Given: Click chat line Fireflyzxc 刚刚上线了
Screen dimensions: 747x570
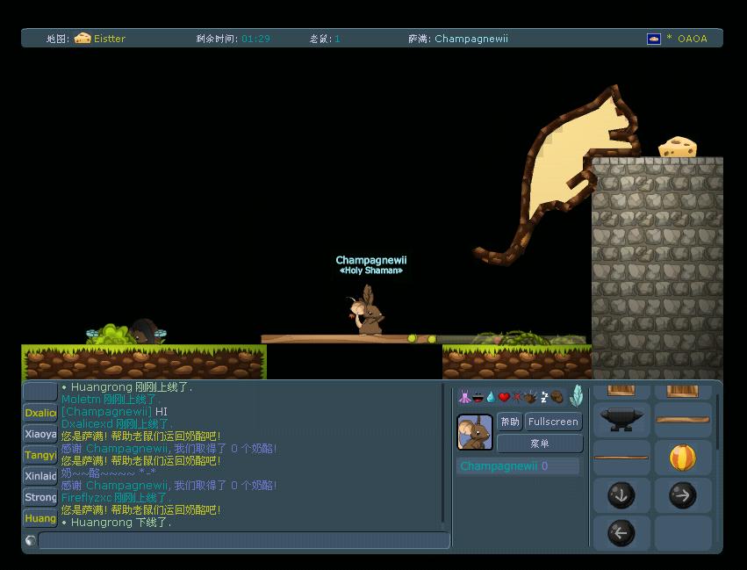Looking at the screenshot, I should point(116,498).
